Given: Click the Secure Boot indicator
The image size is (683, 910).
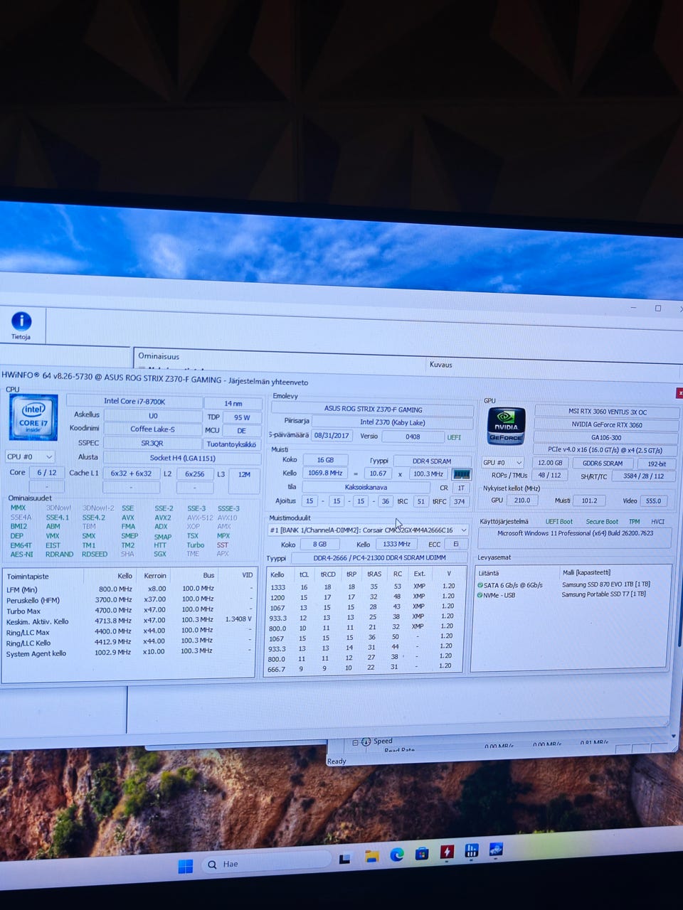Looking at the screenshot, I should tap(602, 521).
